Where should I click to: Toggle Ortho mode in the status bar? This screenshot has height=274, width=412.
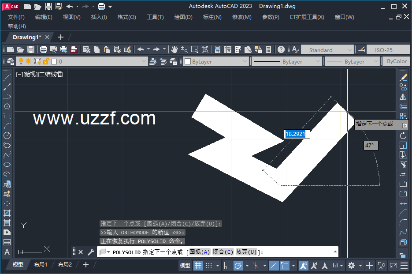point(227,265)
